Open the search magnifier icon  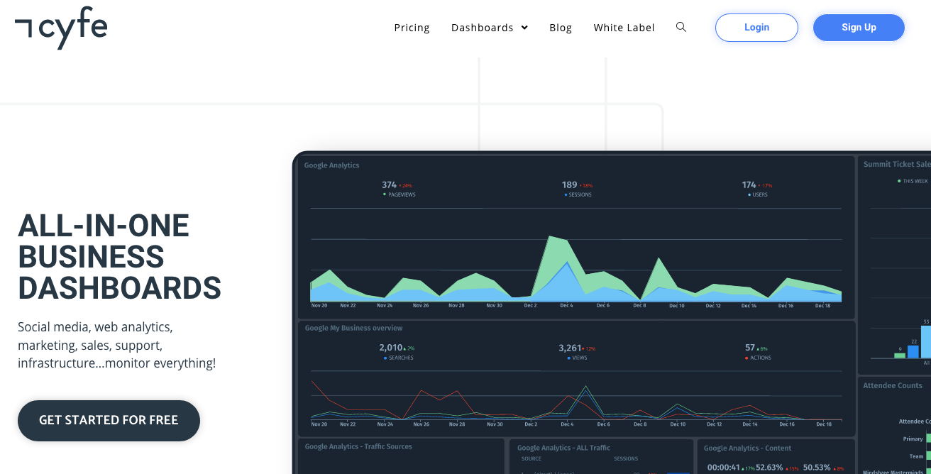tap(681, 27)
